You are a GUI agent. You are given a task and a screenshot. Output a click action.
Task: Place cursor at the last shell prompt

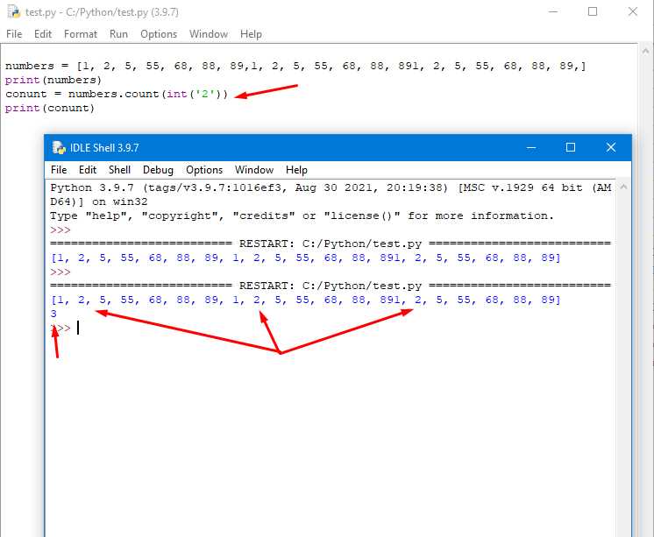pos(78,328)
